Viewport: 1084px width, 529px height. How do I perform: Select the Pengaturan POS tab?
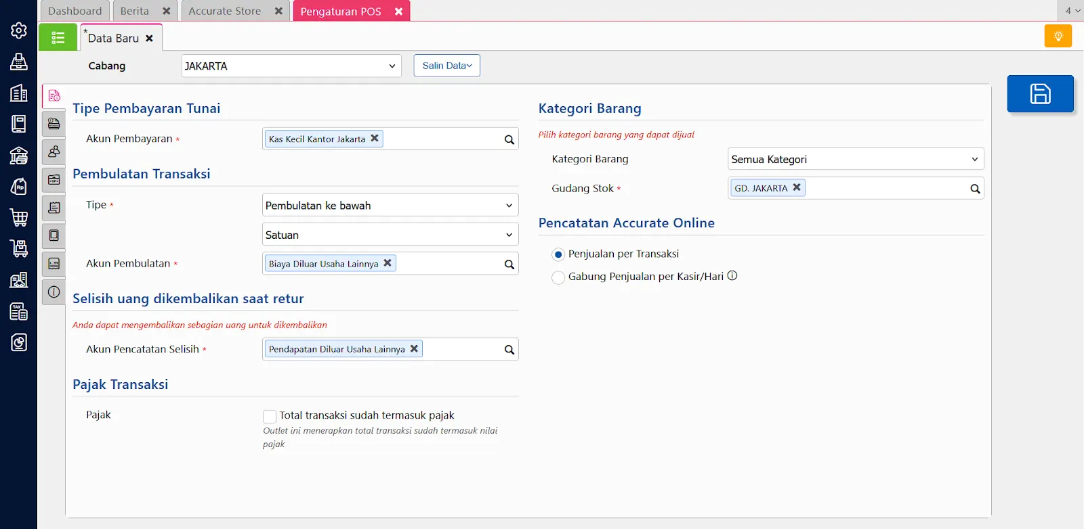point(341,11)
